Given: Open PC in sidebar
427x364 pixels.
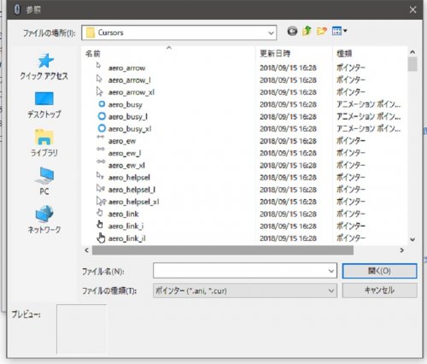Looking at the screenshot, I should (x=44, y=181).
